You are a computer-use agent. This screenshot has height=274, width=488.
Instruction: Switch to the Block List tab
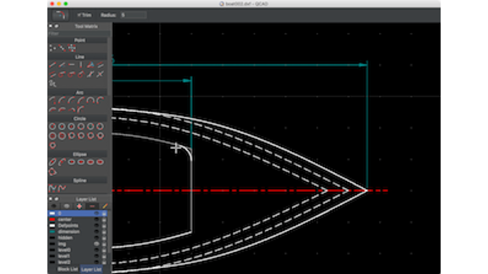click(x=67, y=269)
